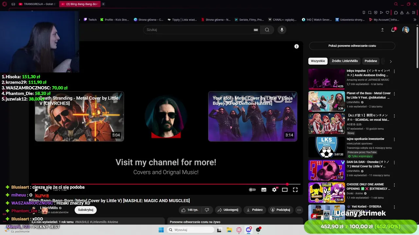The width and height of the screenshot is (419, 235).
Task: Open DAN DA DAN Otonoke video thumbnail
Action: tap(327, 170)
